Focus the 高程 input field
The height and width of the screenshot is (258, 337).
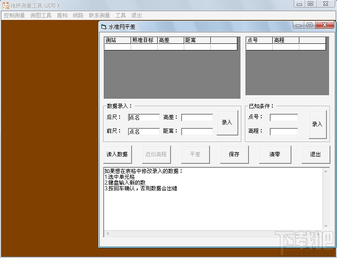pyautogui.click(x=284, y=132)
